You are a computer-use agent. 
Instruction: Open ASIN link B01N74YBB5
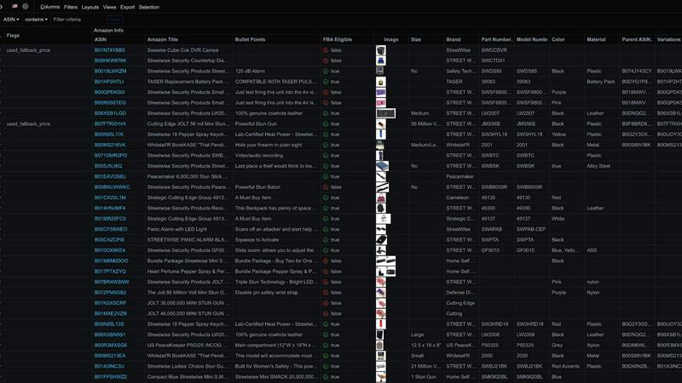(x=110, y=50)
